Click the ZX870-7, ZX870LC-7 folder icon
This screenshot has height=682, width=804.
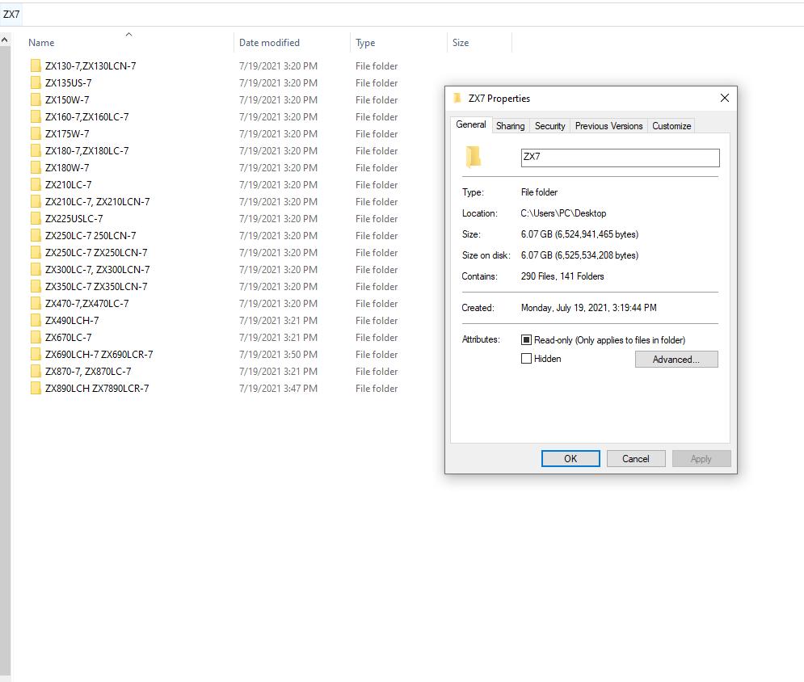[x=36, y=371]
